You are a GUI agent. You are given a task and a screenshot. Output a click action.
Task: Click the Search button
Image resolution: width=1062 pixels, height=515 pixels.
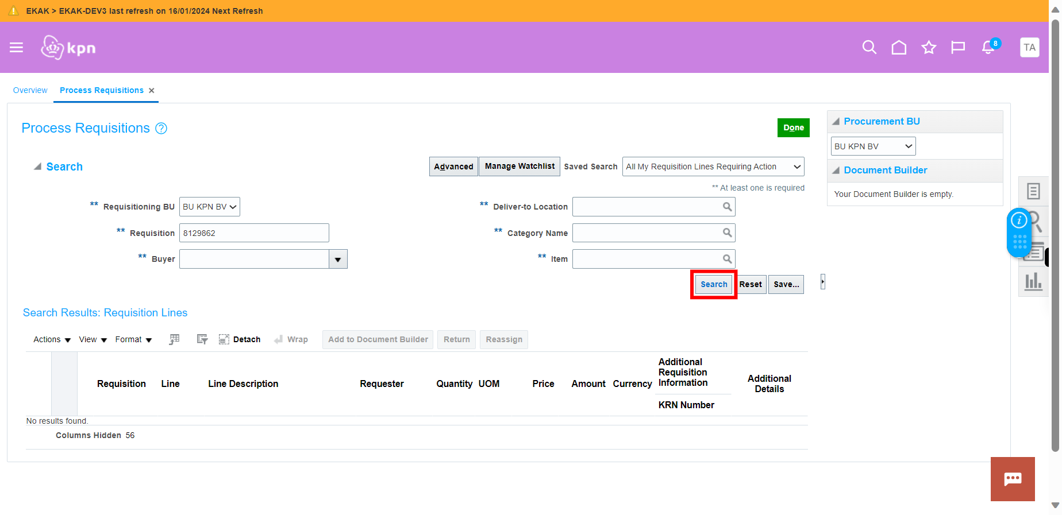(714, 284)
